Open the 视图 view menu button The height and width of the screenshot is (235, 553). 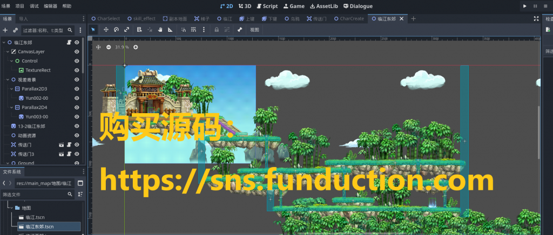pos(255,30)
